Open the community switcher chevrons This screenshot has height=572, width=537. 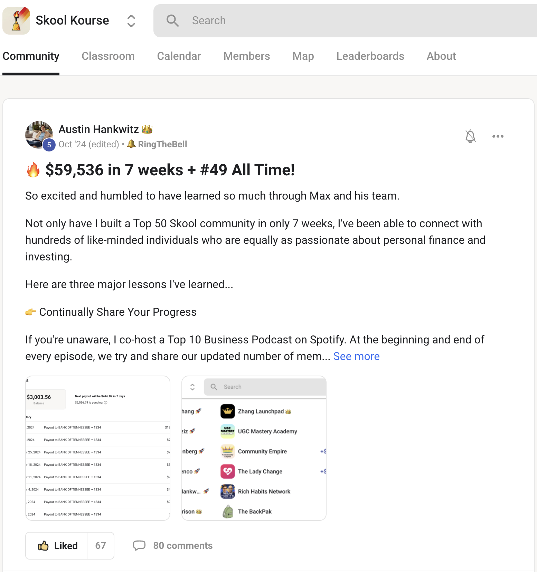pyautogui.click(x=131, y=21)
